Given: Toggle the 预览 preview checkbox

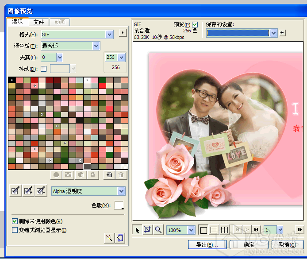Looking at the screenshot, I should (195, 24).
